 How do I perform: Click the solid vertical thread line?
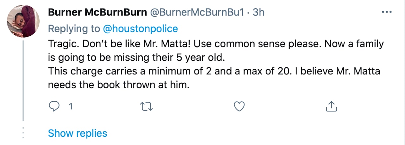[x=23, y=82]
